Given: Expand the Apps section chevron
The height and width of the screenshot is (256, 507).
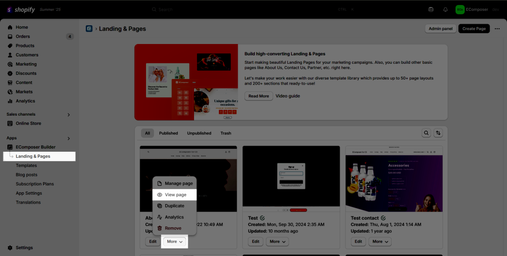Looking at the screenshot, I should coord(68,138).
